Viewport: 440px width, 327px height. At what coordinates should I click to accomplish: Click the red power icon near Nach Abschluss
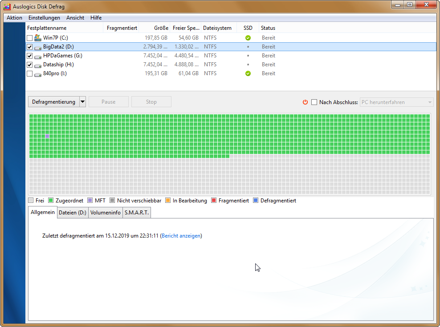point(305,102)
